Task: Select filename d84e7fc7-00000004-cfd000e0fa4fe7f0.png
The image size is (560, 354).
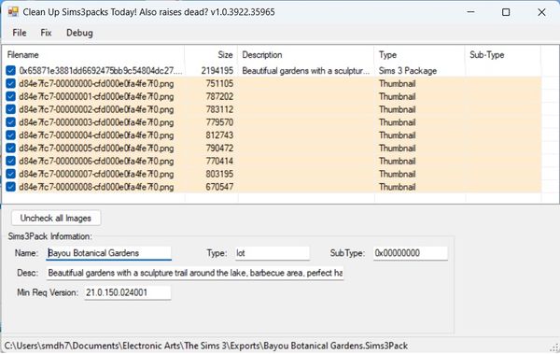Action: [96, 135]
